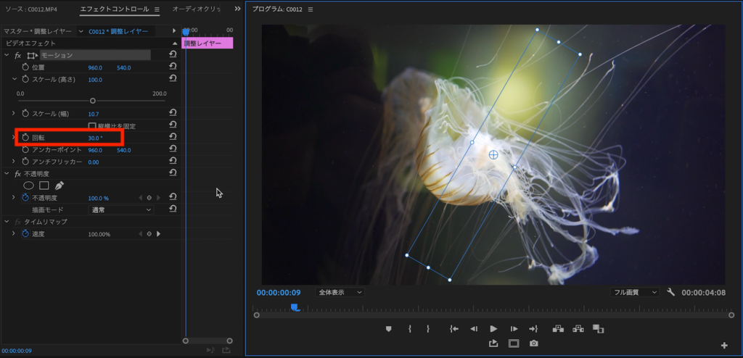Click the Play button in Program monitor
The height and width of the screenshot is (358, 743).
pos(493,328)
